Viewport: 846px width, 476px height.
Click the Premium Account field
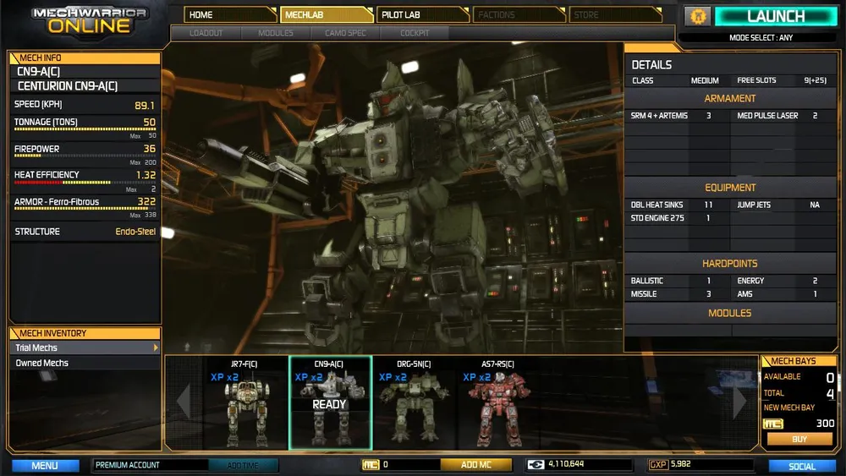150,465
